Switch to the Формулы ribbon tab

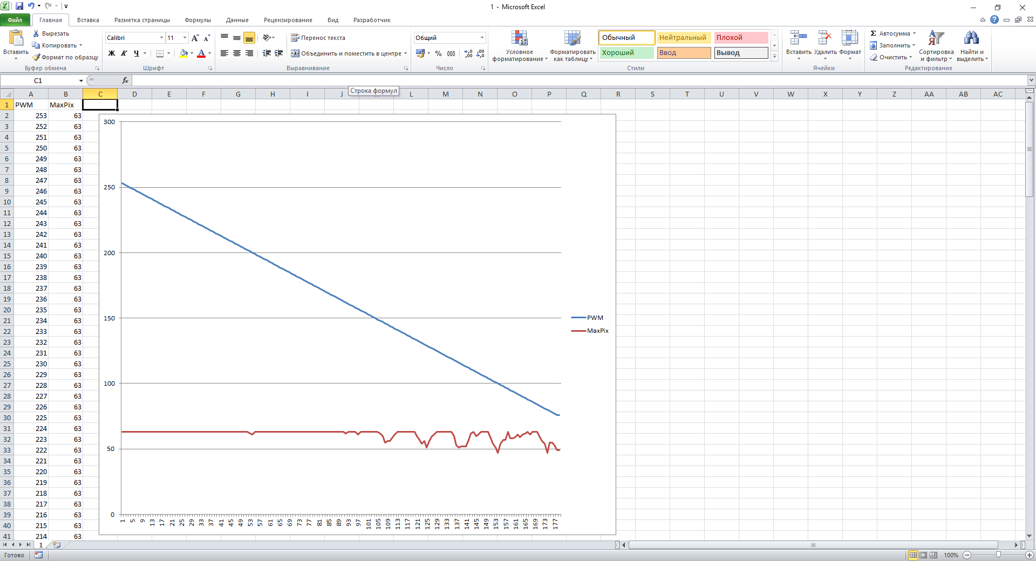197,20
